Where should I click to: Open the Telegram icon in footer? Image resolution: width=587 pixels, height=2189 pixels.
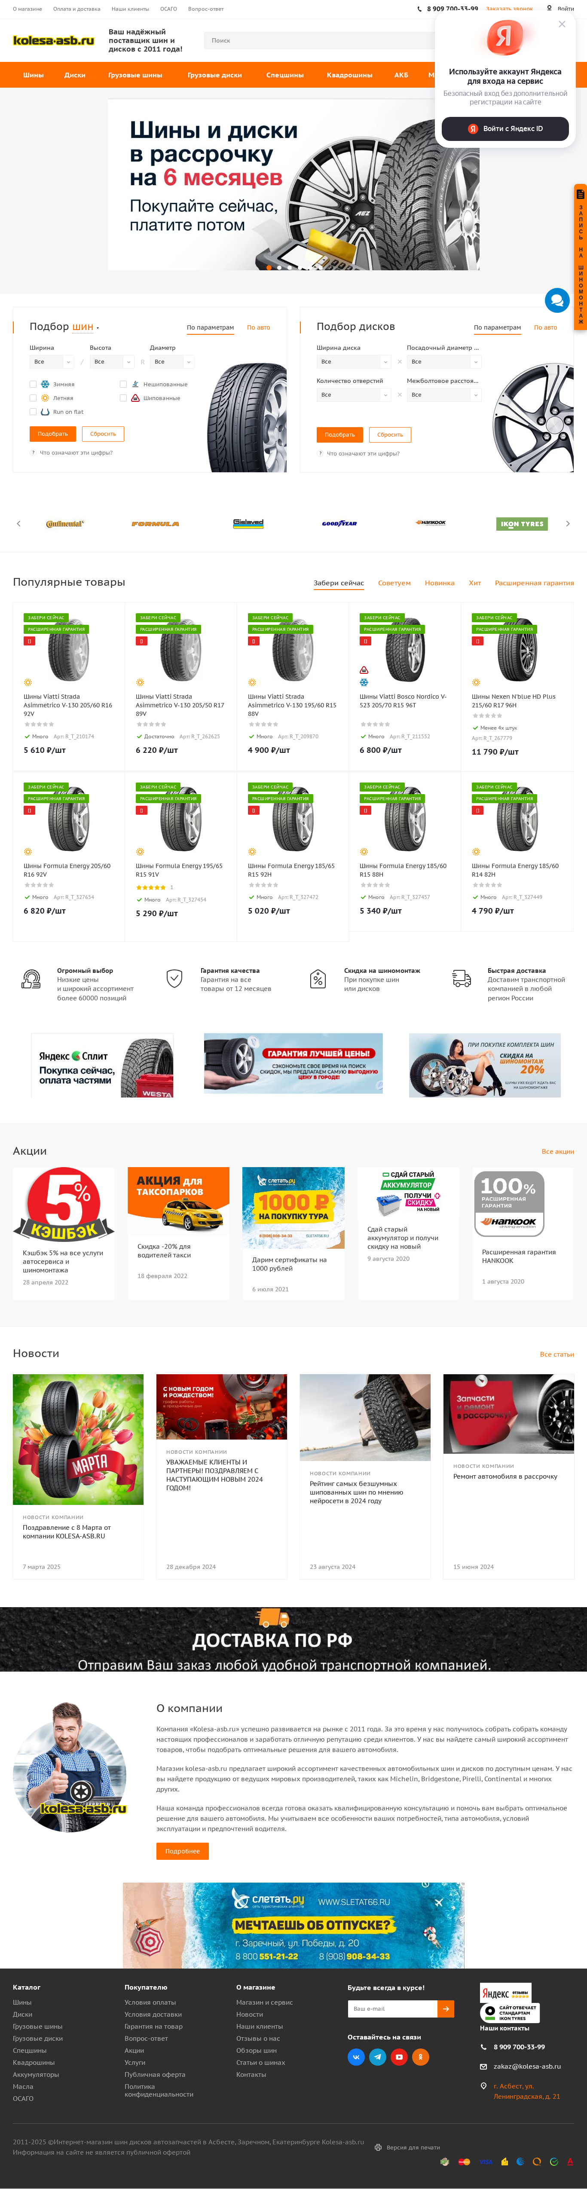tap(377, 2057)
